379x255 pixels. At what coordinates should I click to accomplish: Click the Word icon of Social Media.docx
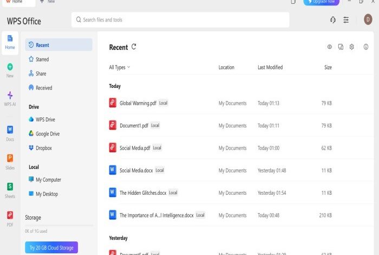pyautogui.click(x=113, y=170)
